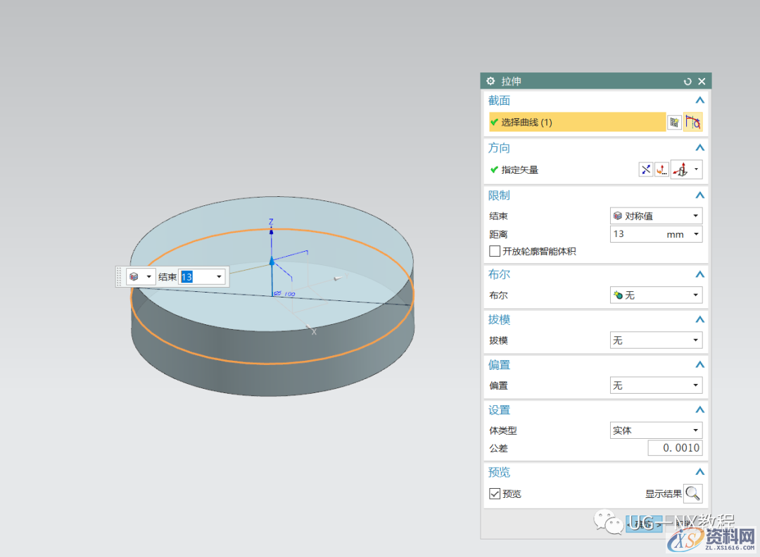The image size is (760, 557).
Task: Collapse the 限制 section
Action: tap(699, 196)
